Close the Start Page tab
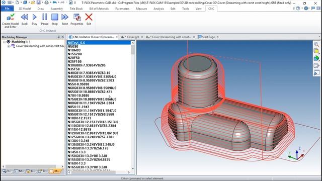The height and width of the screenshot is (181, 322). point(218,37)
